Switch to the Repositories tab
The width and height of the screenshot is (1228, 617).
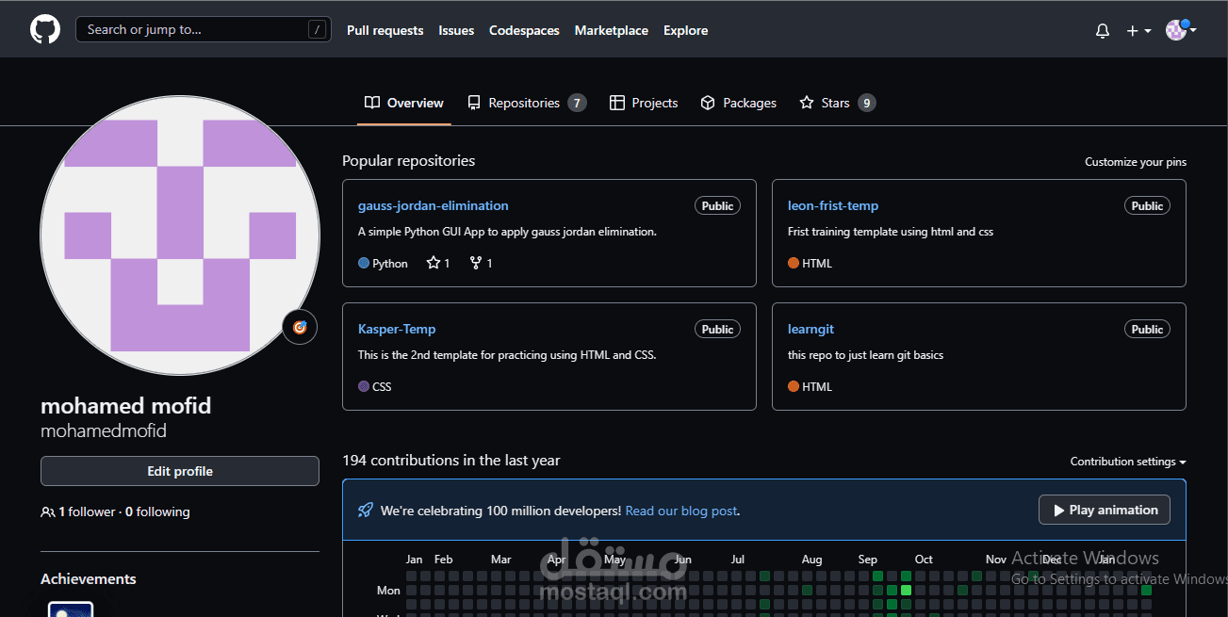pos(527,103)
